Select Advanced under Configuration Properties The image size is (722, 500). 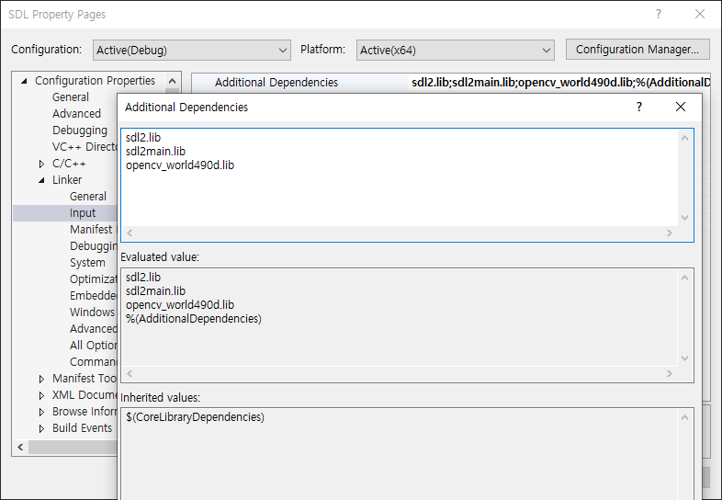[x=76, y=114]
